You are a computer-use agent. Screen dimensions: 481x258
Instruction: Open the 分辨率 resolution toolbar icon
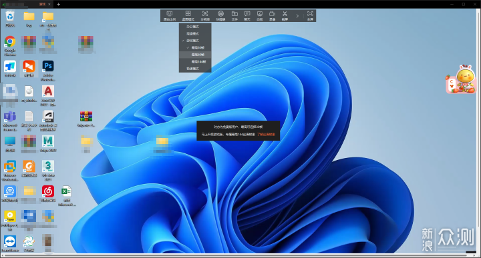pos(205,15)
